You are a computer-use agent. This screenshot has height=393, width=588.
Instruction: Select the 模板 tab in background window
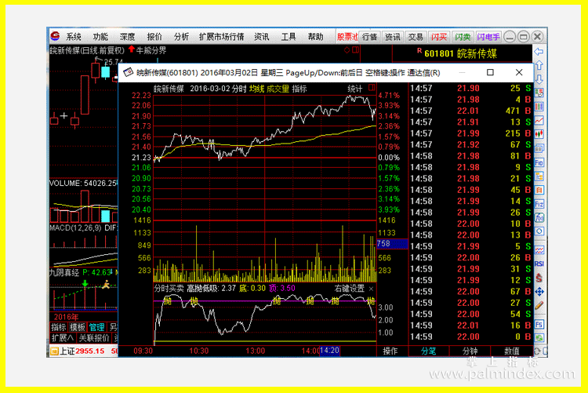coord(78,327)
